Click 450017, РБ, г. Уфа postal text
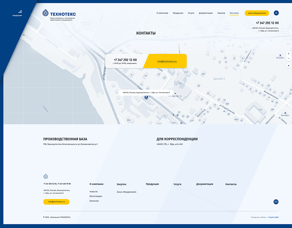The width and height of the screenshot is (292, 228). click(170, 144)
